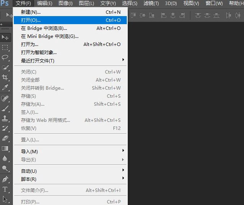Click the Move tool options bar icon
The image size is (244, 205).
(x=9, y=15)
